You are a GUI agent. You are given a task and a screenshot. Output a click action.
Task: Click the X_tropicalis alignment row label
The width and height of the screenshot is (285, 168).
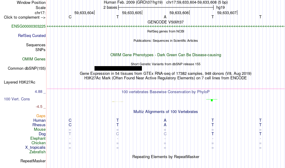(x=35, y=148)
